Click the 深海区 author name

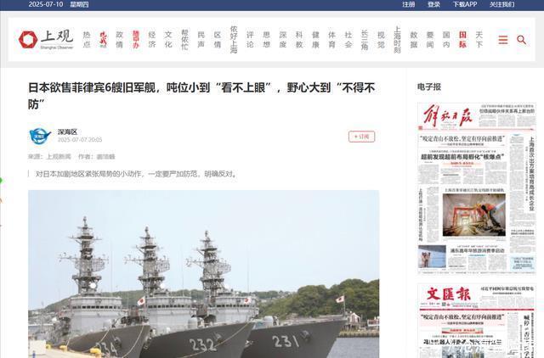pyautogui.click(x=67, y=131)
